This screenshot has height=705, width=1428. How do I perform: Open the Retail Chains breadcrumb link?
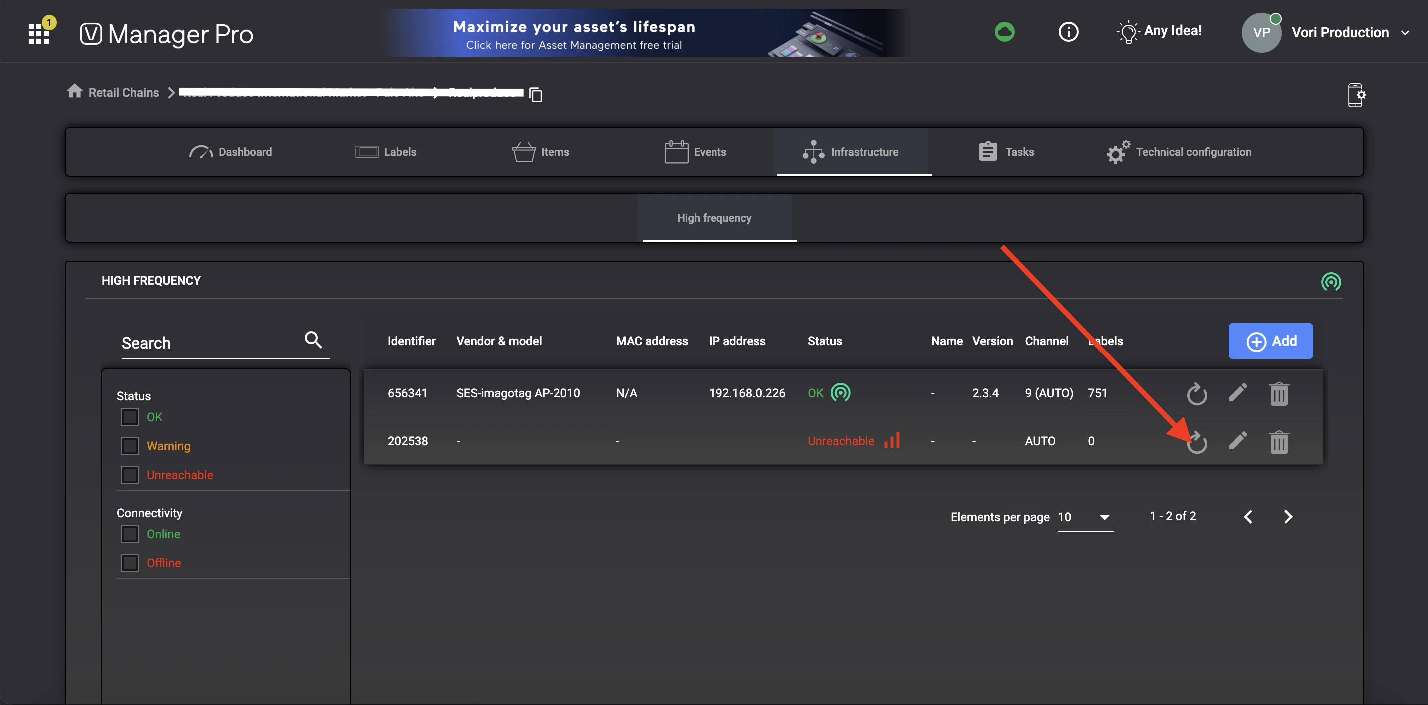coord(123,92)
